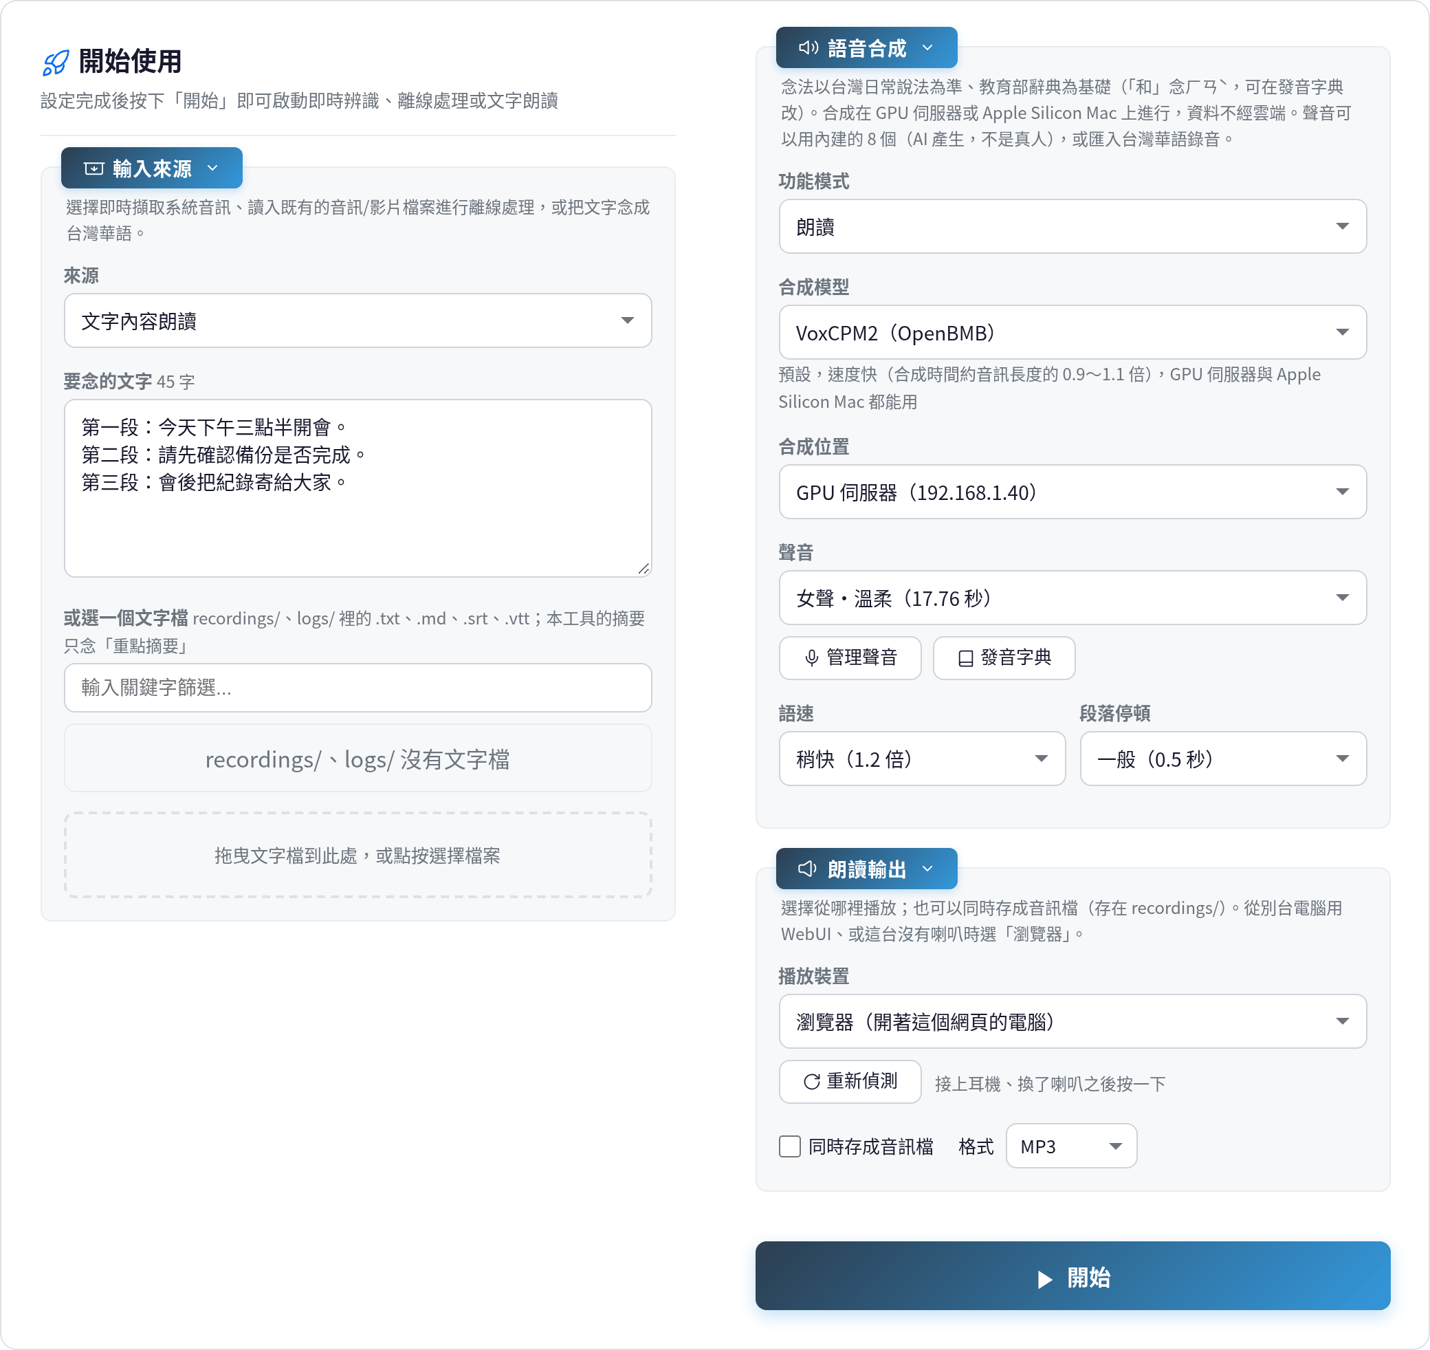Click the drop zone 拖曳文字檔到此處

click(x=357, y=855)
